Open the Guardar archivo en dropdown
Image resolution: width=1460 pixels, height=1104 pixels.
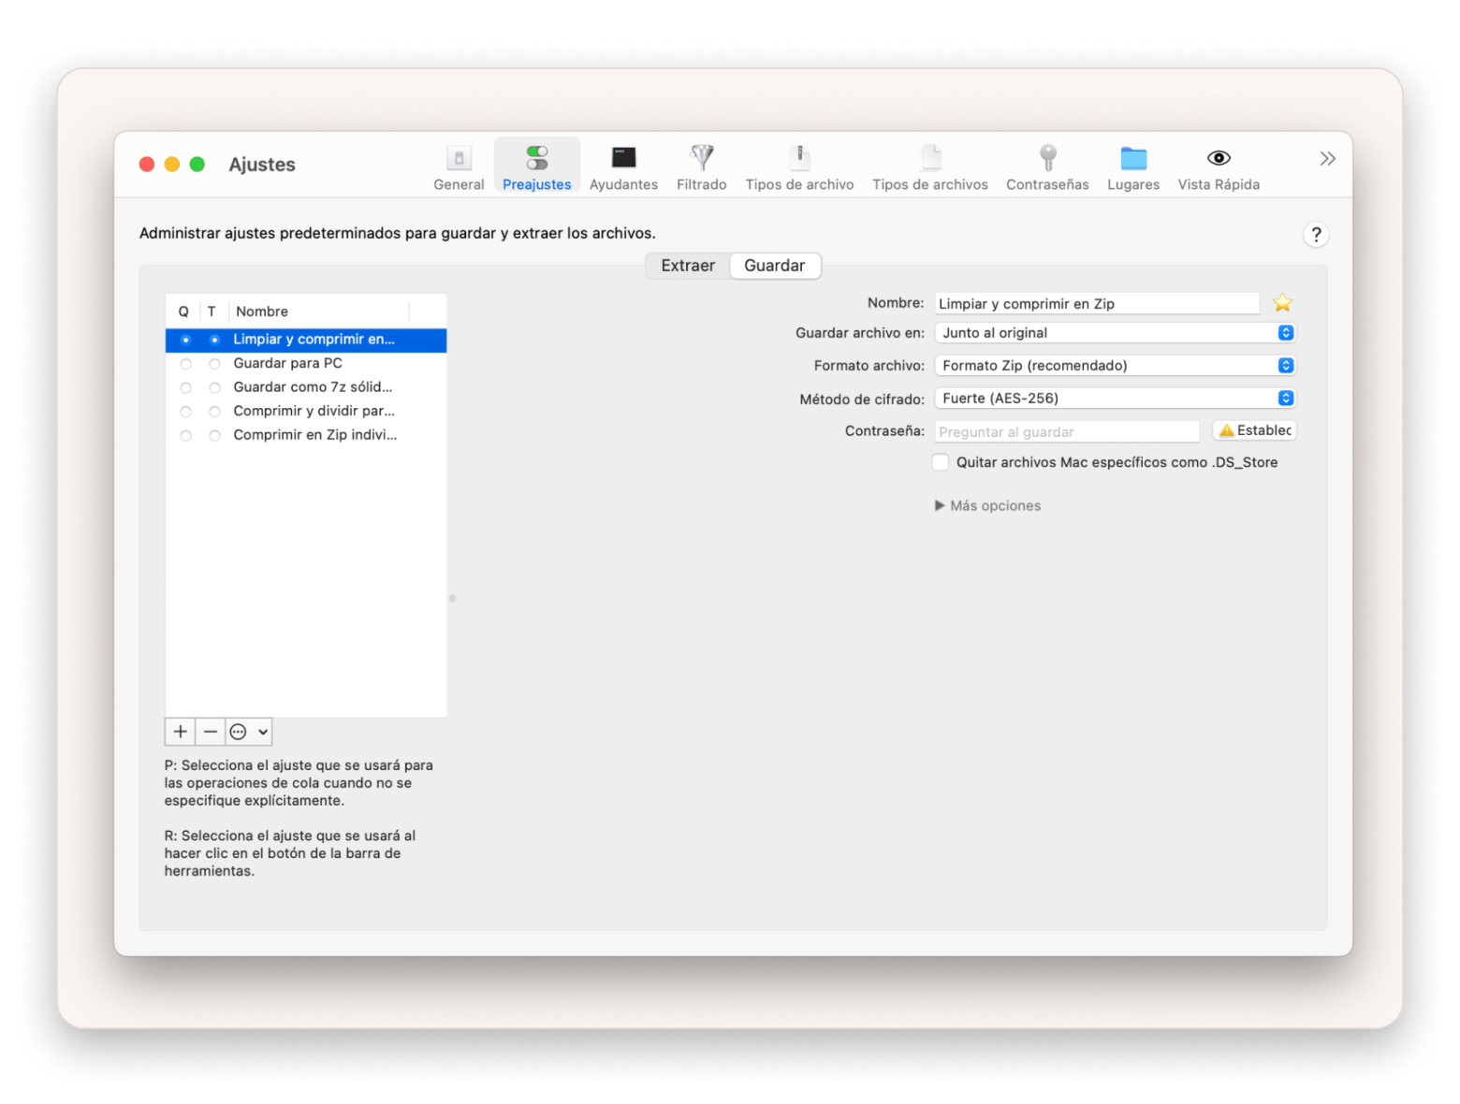tap(1115, 333)
